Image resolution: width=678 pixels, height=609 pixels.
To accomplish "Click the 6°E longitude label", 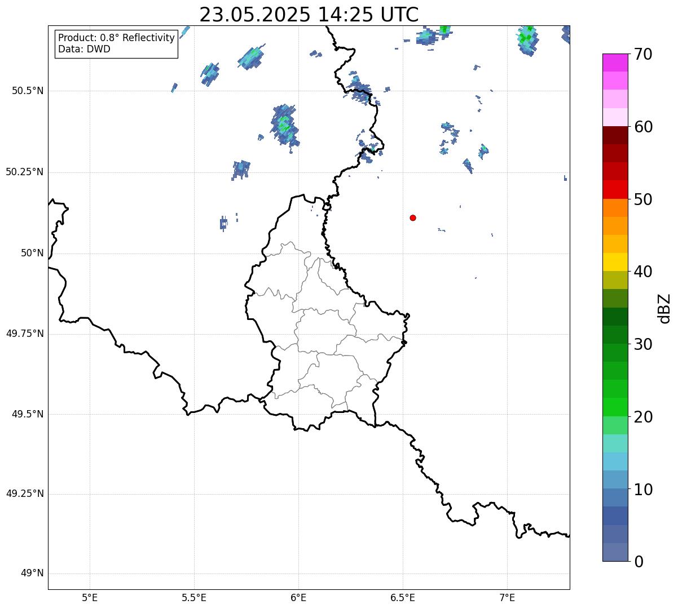I will pos(298,598).
